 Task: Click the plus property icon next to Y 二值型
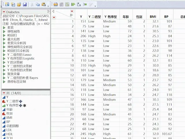pyautogui.click(x=21, y=101)
